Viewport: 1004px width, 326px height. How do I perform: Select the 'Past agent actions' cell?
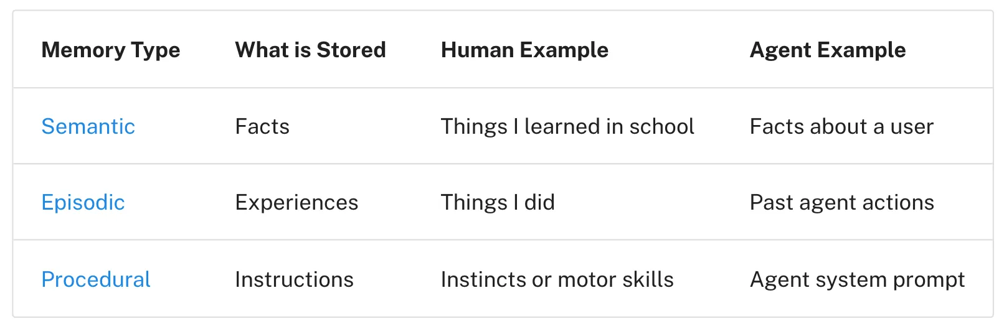pyautogui.click(x=841, y=202)
